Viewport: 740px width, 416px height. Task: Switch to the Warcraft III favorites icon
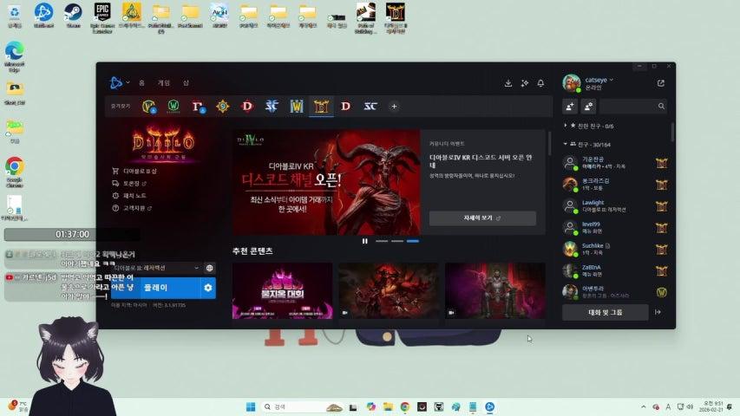(x=297, y=107)
